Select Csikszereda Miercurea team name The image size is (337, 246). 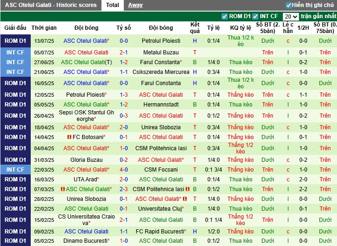click(161, 72)
